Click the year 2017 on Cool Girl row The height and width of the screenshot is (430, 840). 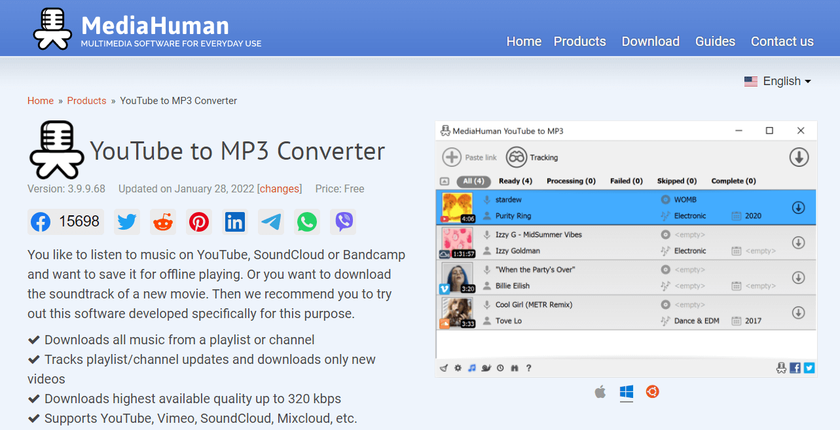pos(754,321)
